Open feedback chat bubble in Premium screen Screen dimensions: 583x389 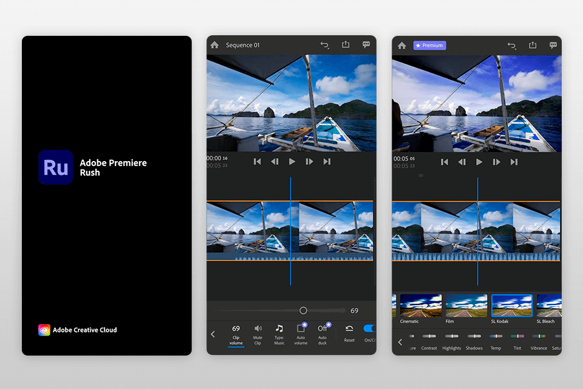click(x=553, y=46)
